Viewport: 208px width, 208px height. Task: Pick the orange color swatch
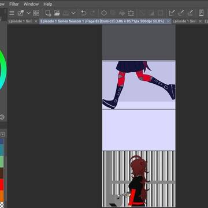point(2,196)
